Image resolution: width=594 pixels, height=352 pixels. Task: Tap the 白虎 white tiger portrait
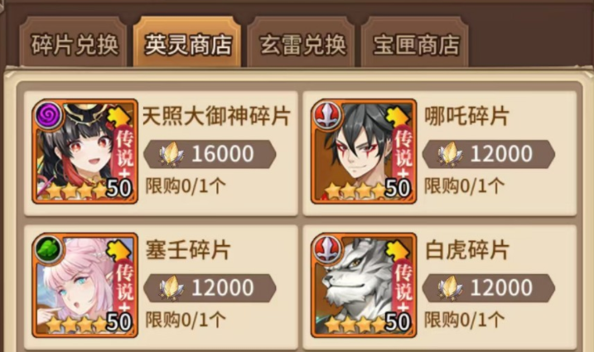click(364, 285)
